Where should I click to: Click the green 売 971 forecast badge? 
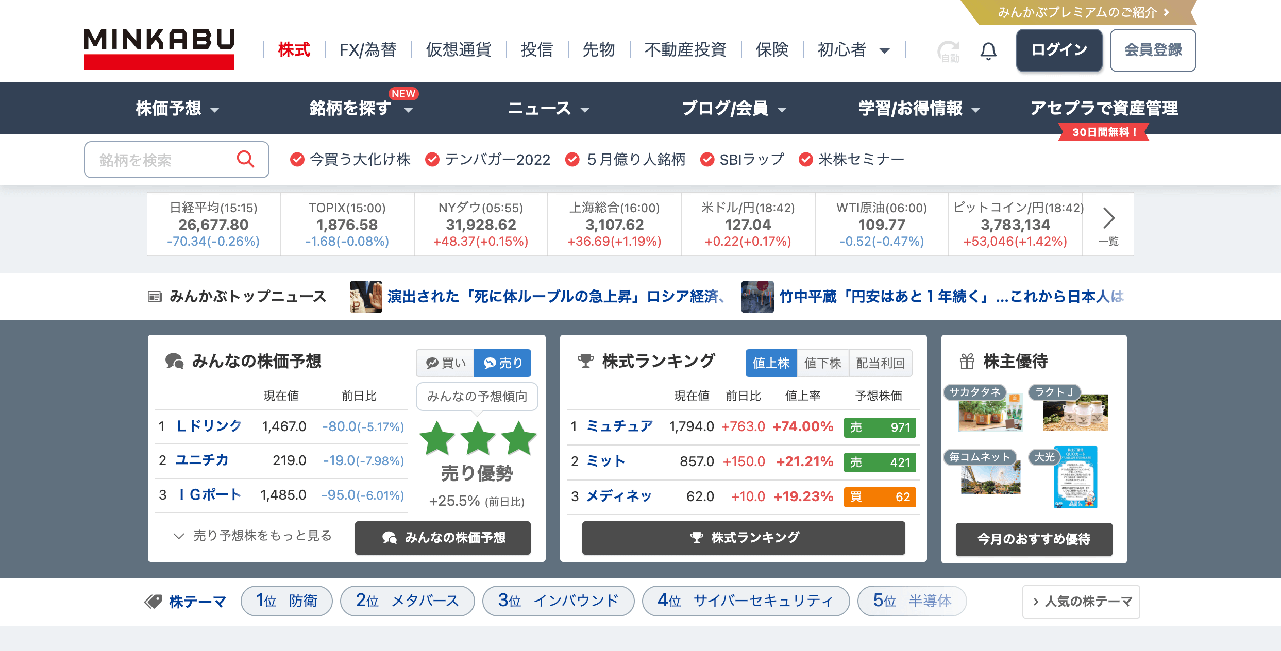pyautogui.click(x=880, y=427)
